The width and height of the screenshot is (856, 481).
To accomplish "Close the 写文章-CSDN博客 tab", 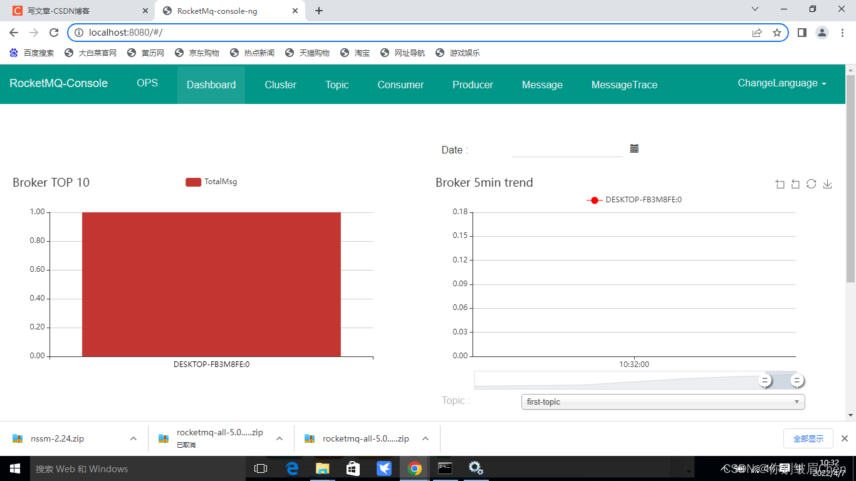I will point(145,11).
